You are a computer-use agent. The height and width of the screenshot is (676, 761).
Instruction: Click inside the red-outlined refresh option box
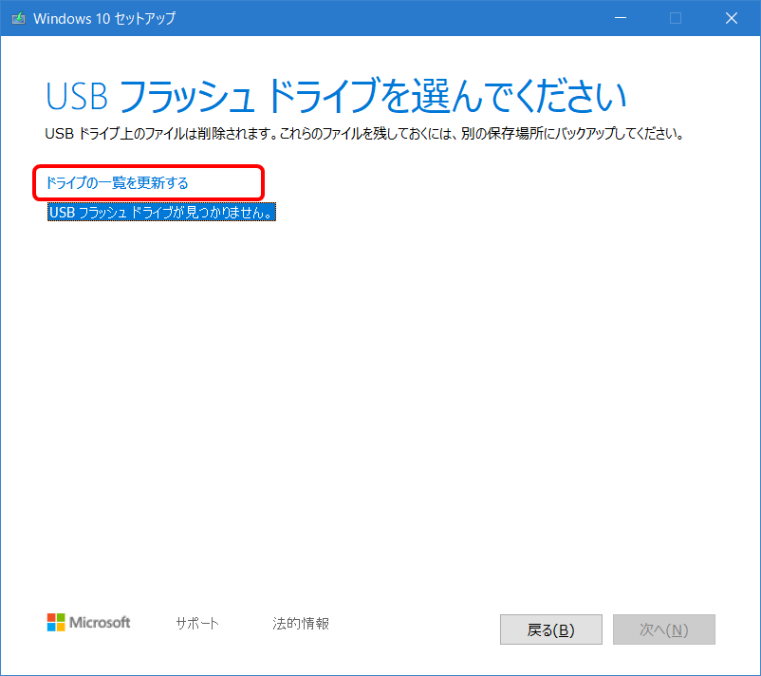[x=148, y=181]
